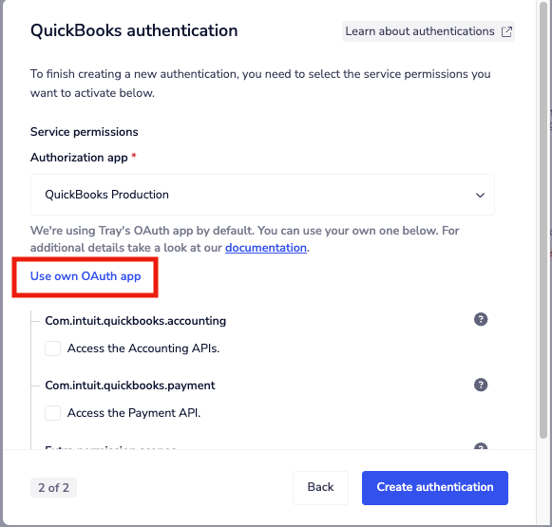Viewport: 552px width, 527px height.
Task: Click the Access the Accounting APIs label text
Action: click(x=143, y=348)
